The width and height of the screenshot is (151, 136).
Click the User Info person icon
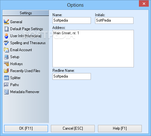pyautogui.click(x=6, y=36)
